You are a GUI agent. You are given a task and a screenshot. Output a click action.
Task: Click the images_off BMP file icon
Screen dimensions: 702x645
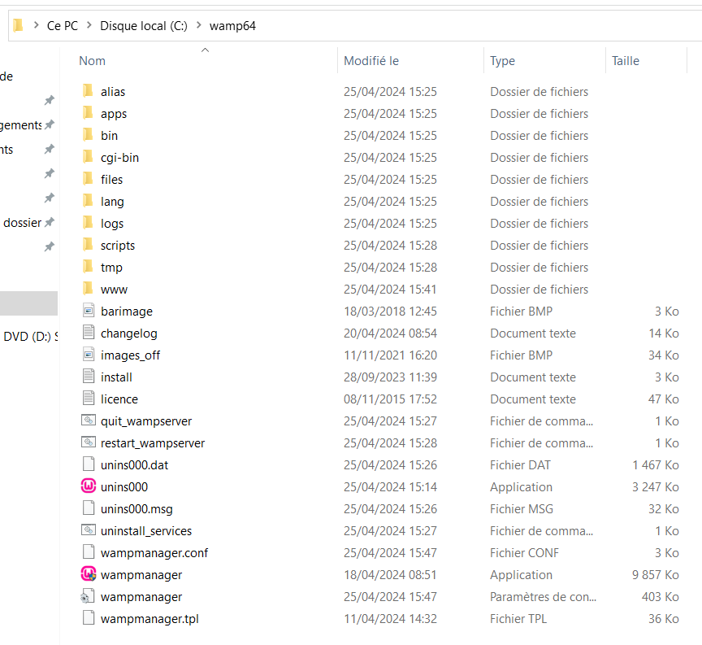pyautogui.click(x=89, y=355)
